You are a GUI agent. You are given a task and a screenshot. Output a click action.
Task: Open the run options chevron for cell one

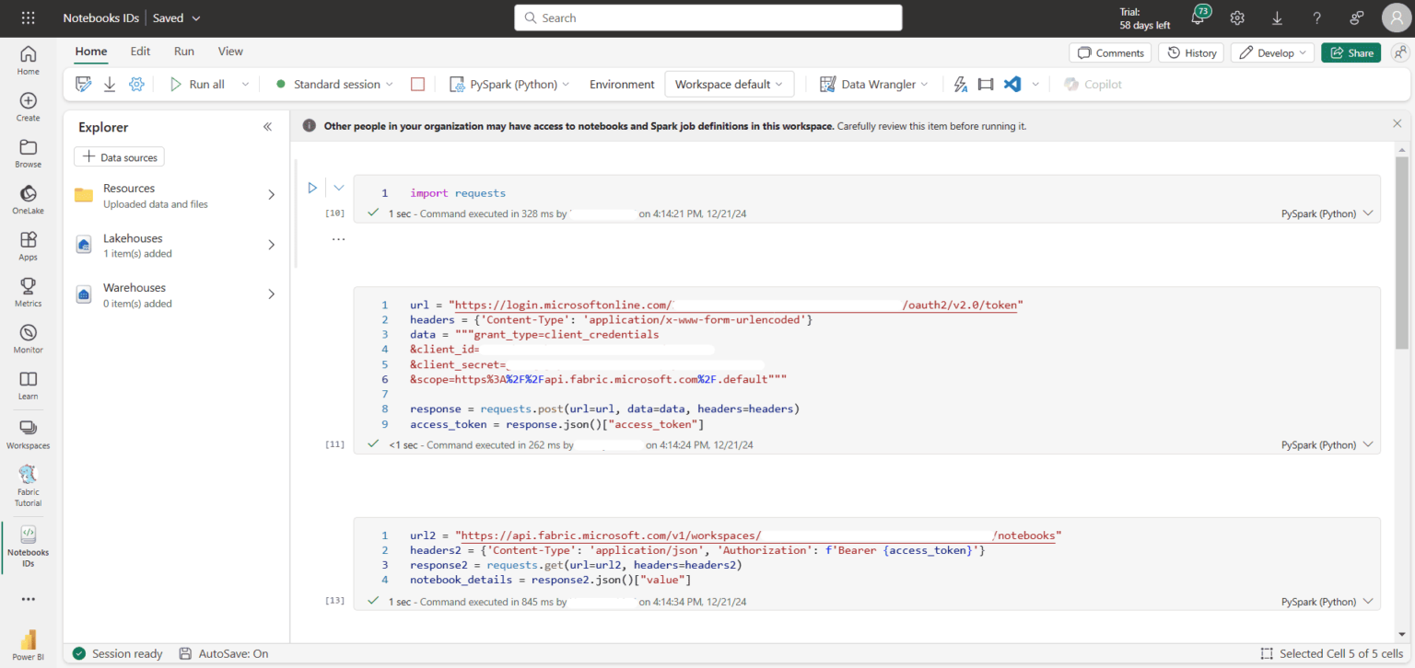coord(339,188)
